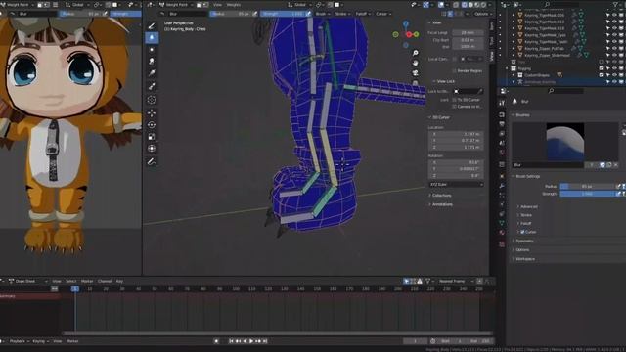Screen dimensions: 626x352
Task: Select the Rotate tool in viewport toolbar
Action: click(x=152, y=125)
